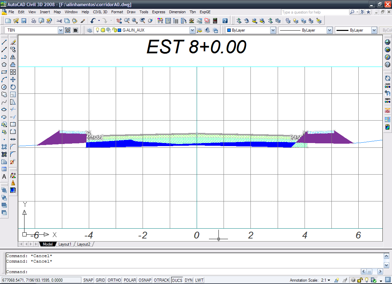Select the Hatch tool
This screenshot has height=284, width=392.
click(x=4, y=147)
